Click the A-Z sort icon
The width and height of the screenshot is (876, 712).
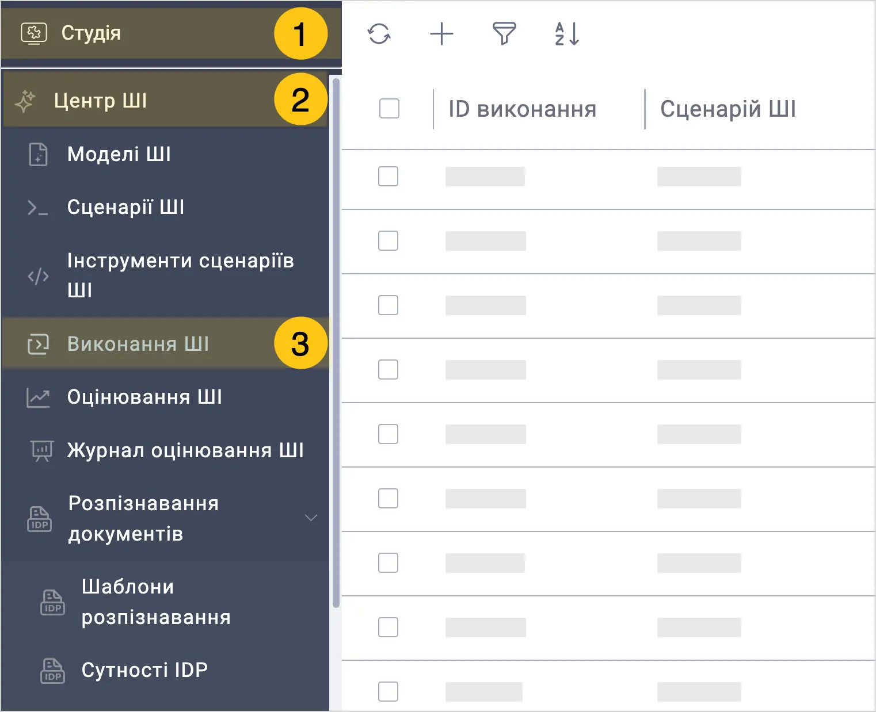tap(567, 34)
